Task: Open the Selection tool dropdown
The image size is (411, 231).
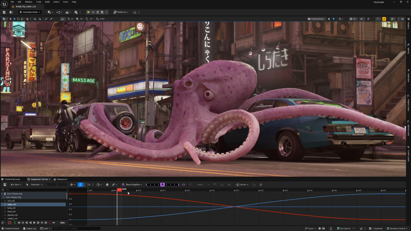Action: [34, 185]
